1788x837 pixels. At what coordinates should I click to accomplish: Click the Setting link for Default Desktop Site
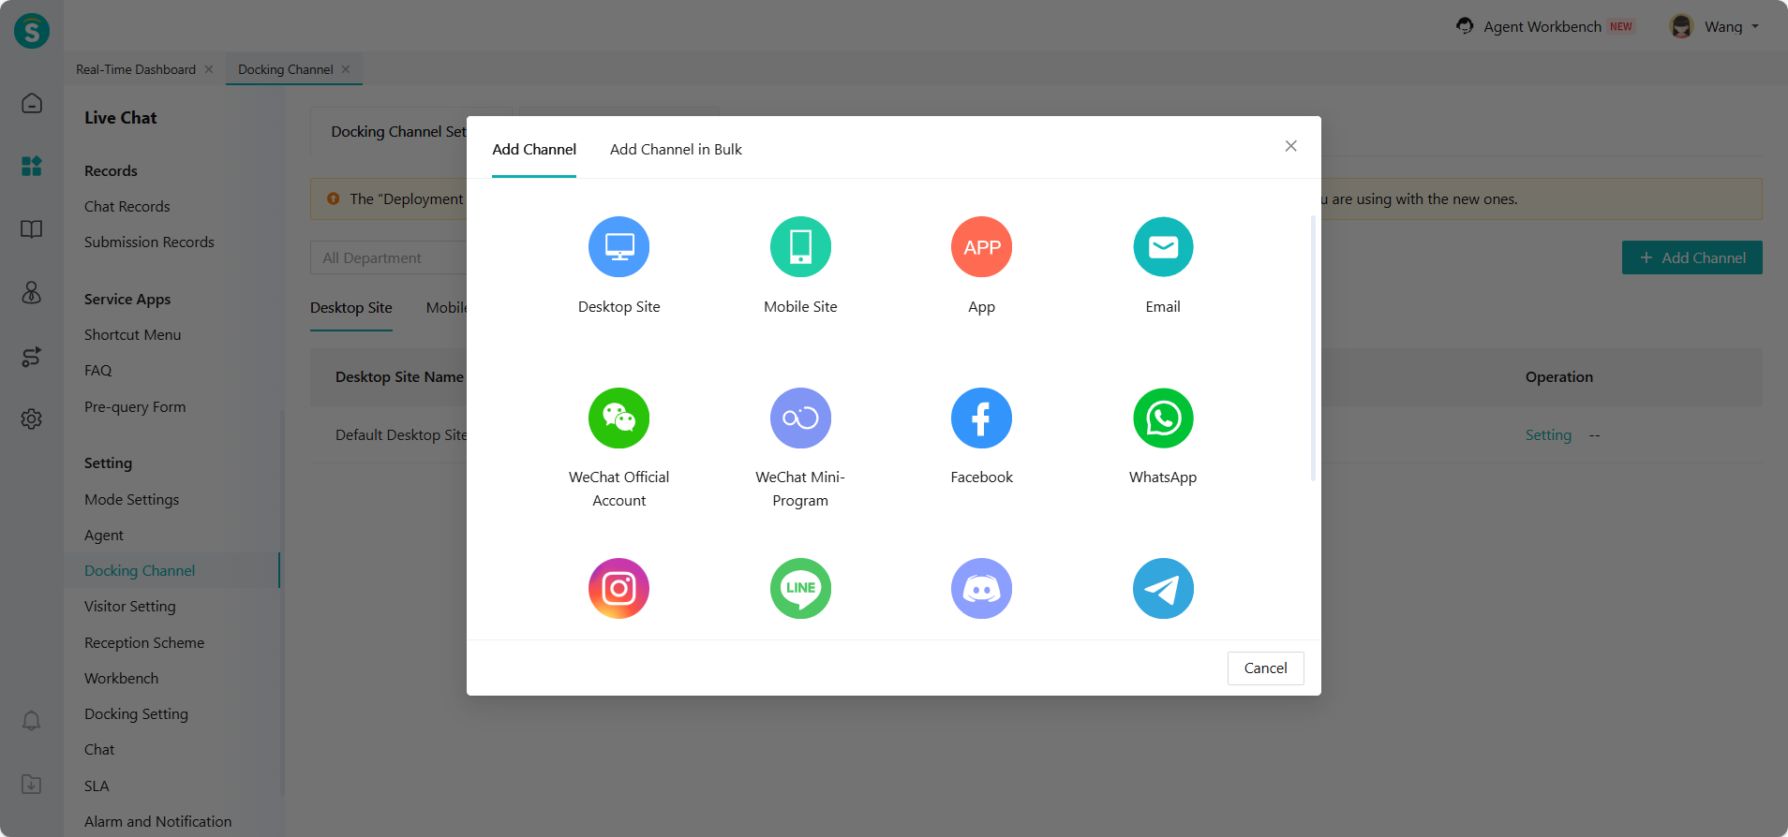[x=1548, y=435]
